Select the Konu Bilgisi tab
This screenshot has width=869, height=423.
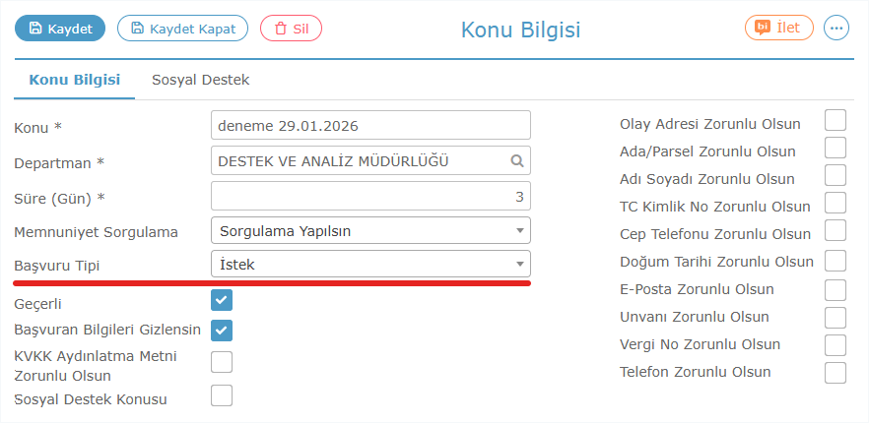click(x=75, y=80)
